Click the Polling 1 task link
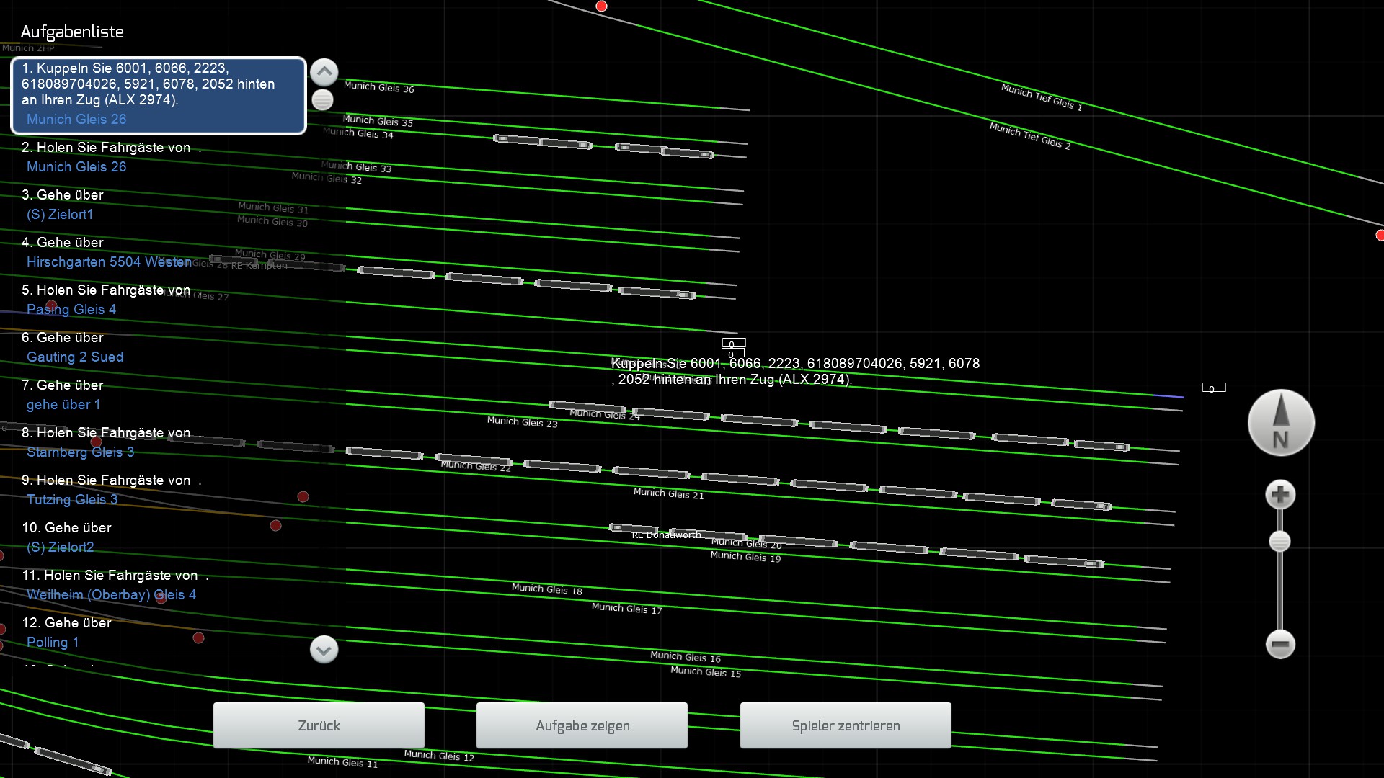This screenshot has height=778, width=1384. tap(53, 643)
